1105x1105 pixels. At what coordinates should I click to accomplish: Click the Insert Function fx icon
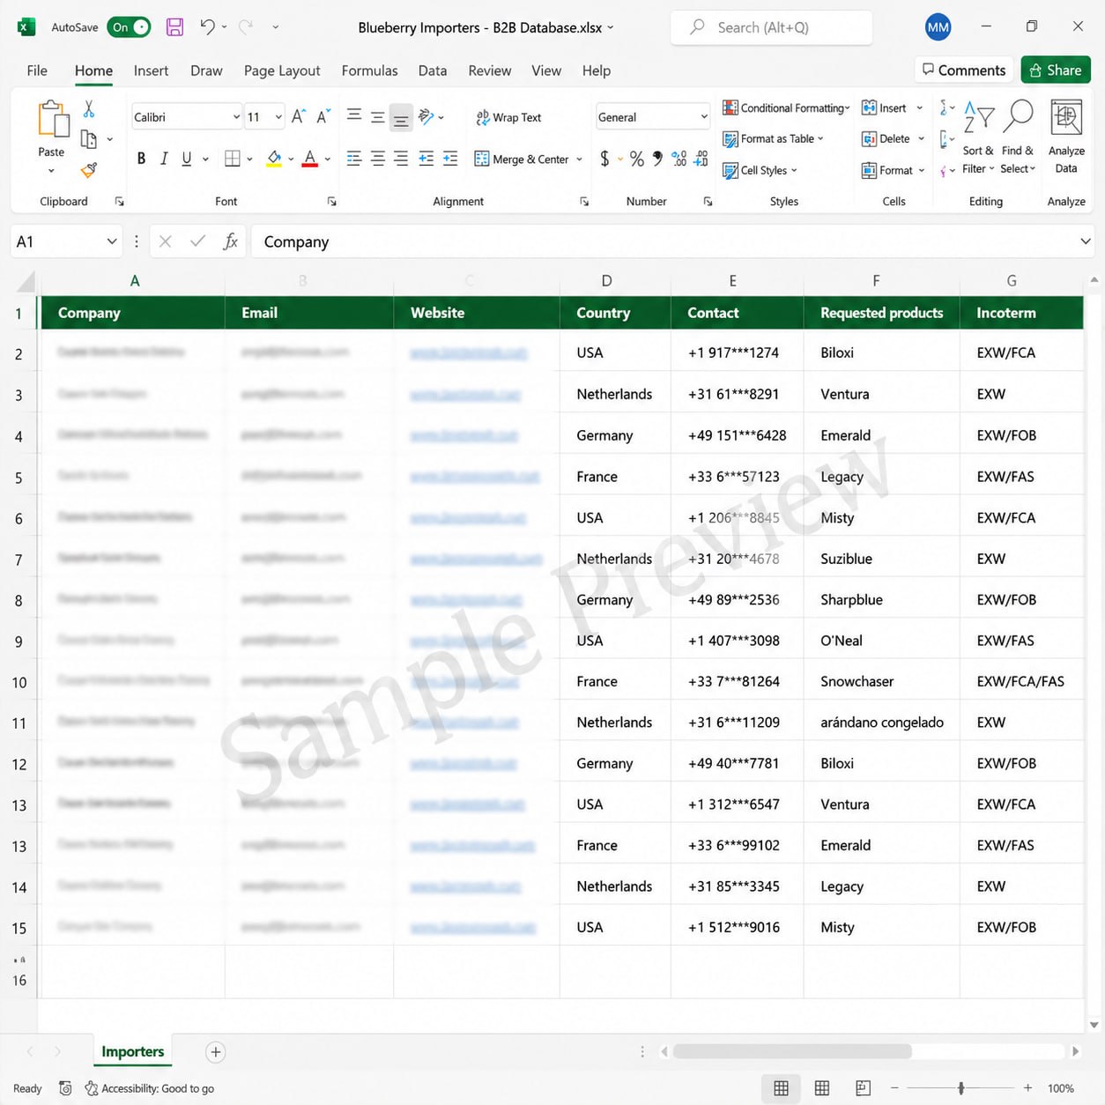coord(231,241)
